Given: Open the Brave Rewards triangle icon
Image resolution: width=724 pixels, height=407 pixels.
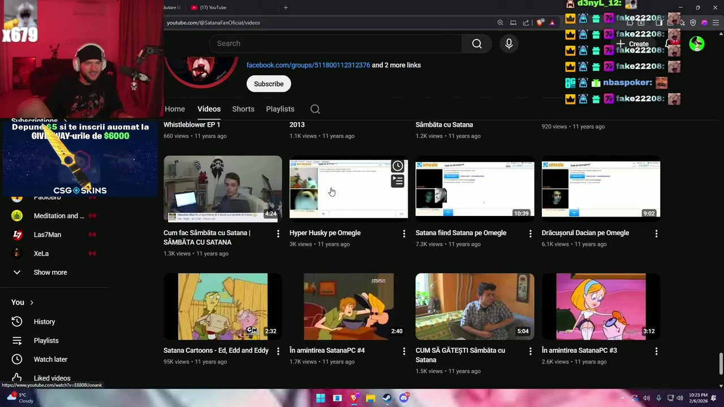Looking at the screenshot, I should click(552, 23).
